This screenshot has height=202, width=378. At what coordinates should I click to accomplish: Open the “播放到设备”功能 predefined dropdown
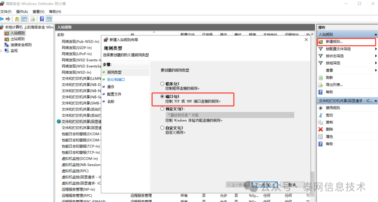point(230,115)
